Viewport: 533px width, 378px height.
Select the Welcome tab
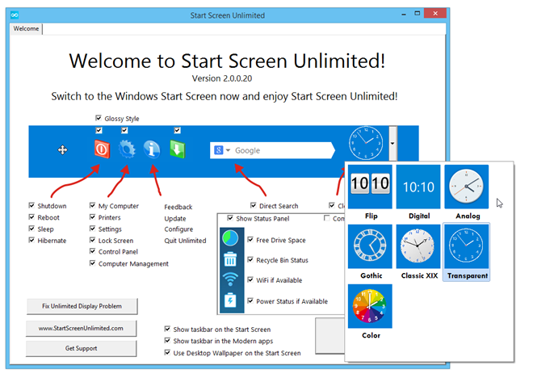[x=26, y=28]
